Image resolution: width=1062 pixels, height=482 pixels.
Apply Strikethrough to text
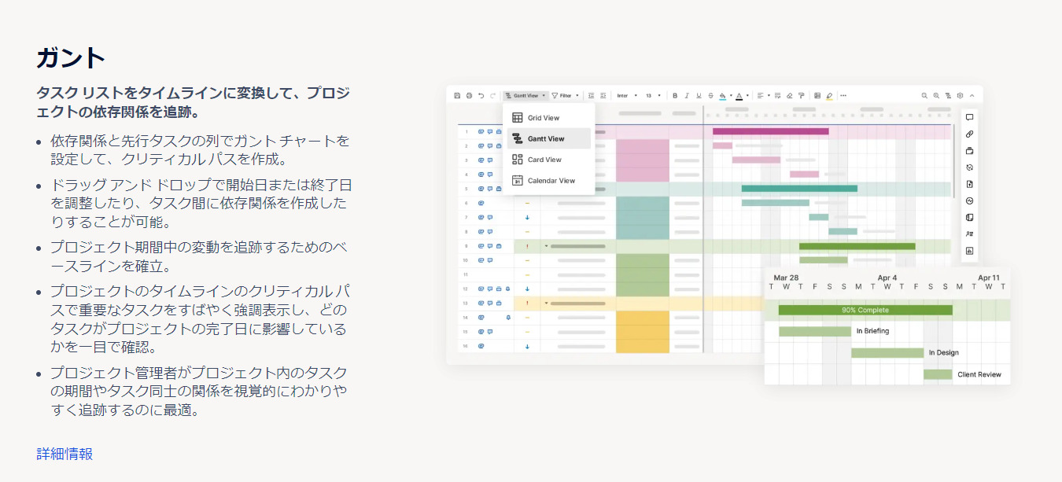point(710,94)
